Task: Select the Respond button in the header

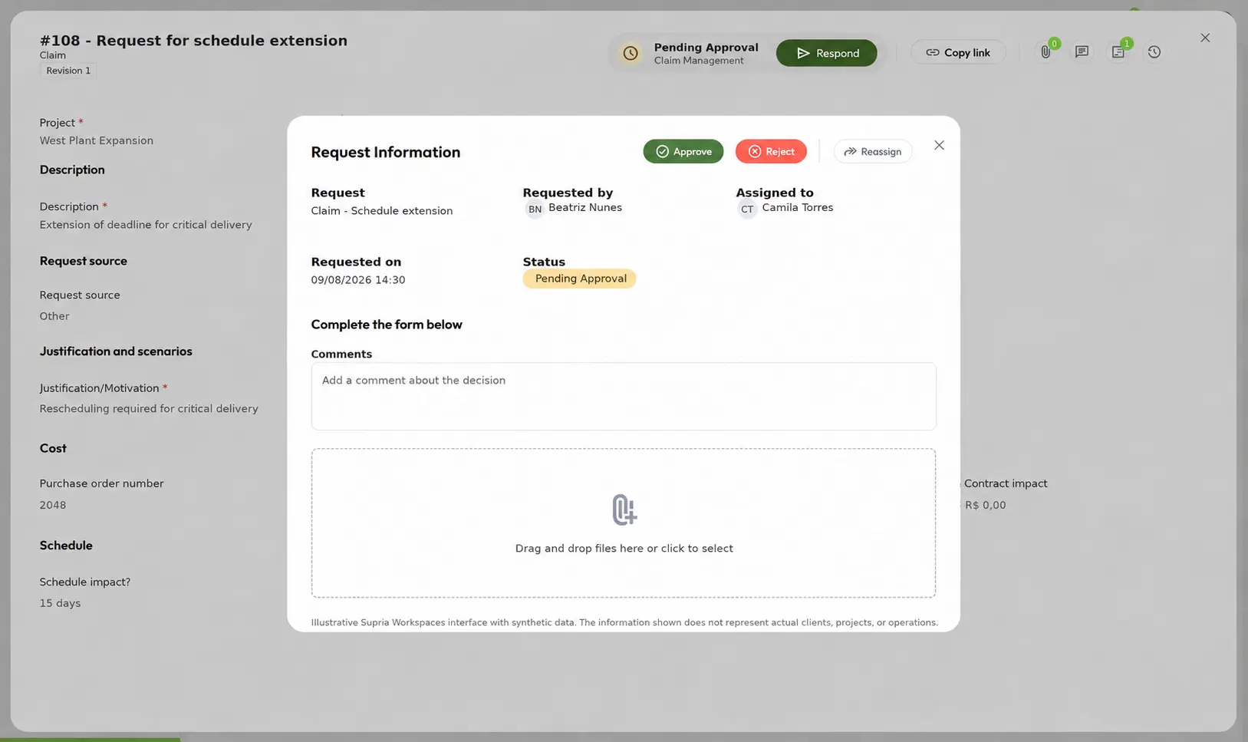Action: (826, 53)
